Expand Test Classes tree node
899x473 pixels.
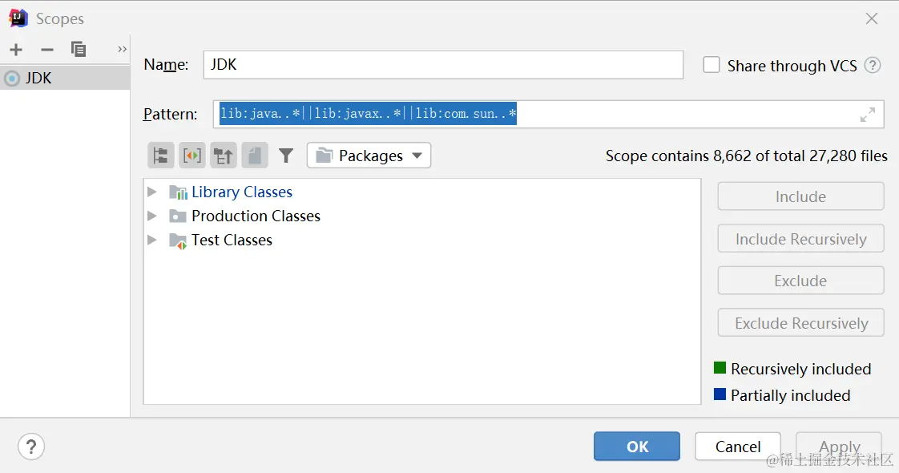tap(152, 241)
